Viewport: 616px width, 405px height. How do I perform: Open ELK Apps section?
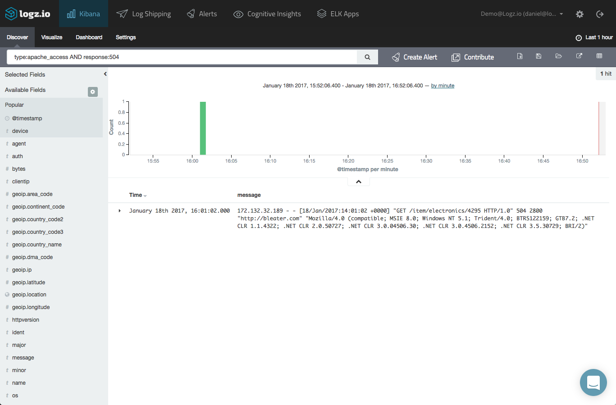[338, 14]
